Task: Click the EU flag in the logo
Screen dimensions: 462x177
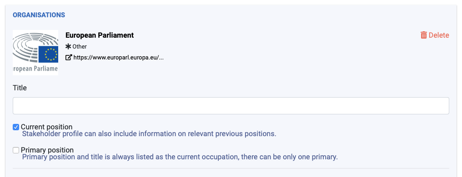Action: pyautogui.click(x=48, y=54)
